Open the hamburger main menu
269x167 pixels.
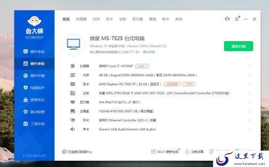click(x=237, y=19)
